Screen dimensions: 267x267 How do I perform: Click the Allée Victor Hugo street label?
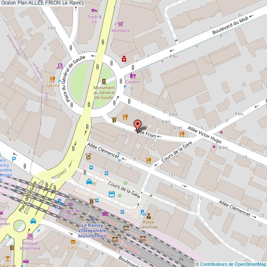204,135
